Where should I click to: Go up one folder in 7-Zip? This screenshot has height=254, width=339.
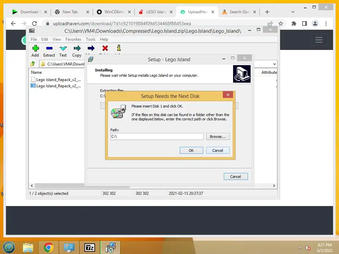tap(33, 64)
